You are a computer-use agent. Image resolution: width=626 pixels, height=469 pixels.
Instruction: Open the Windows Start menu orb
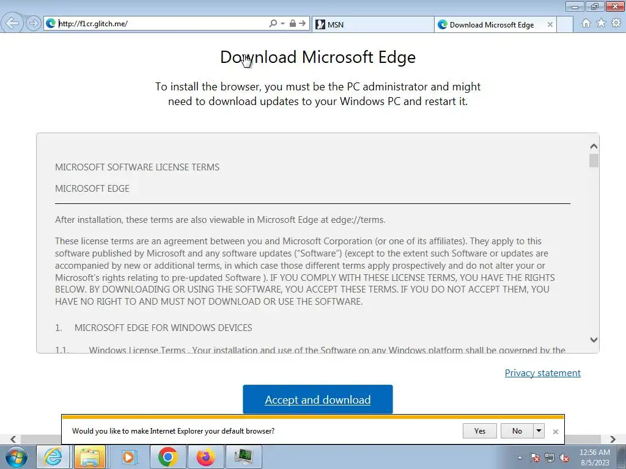pyautogui.click(x=17, y=457)
